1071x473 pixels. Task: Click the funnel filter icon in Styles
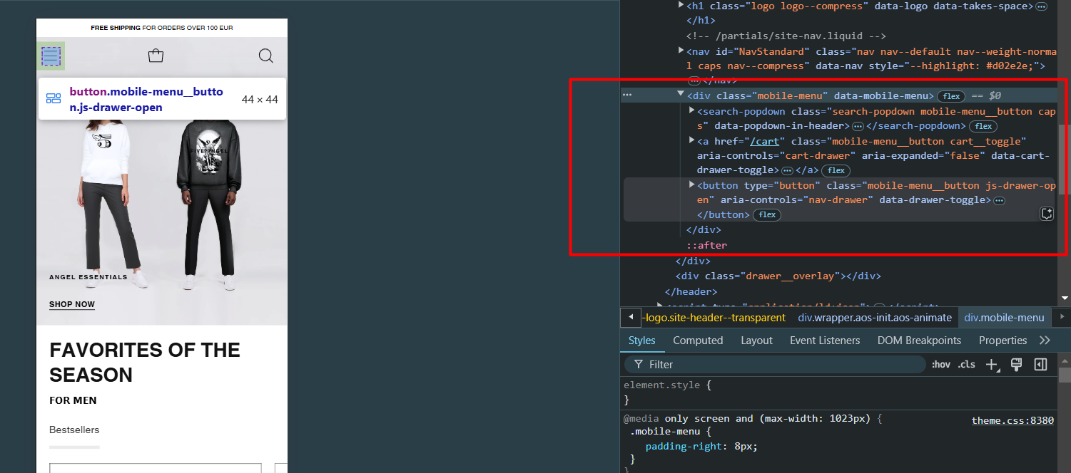pos(639,364)
